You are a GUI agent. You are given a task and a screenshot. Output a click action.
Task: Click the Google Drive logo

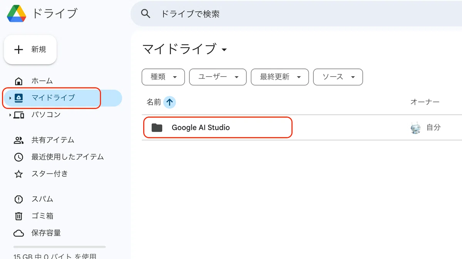(x=17, y=13)
